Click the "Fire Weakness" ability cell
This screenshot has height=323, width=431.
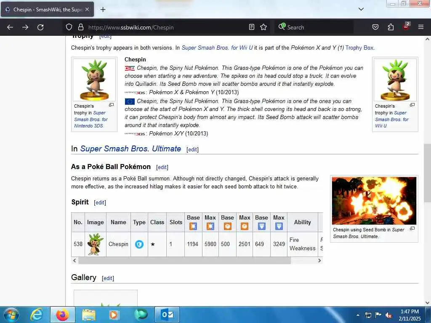point(302,244)
